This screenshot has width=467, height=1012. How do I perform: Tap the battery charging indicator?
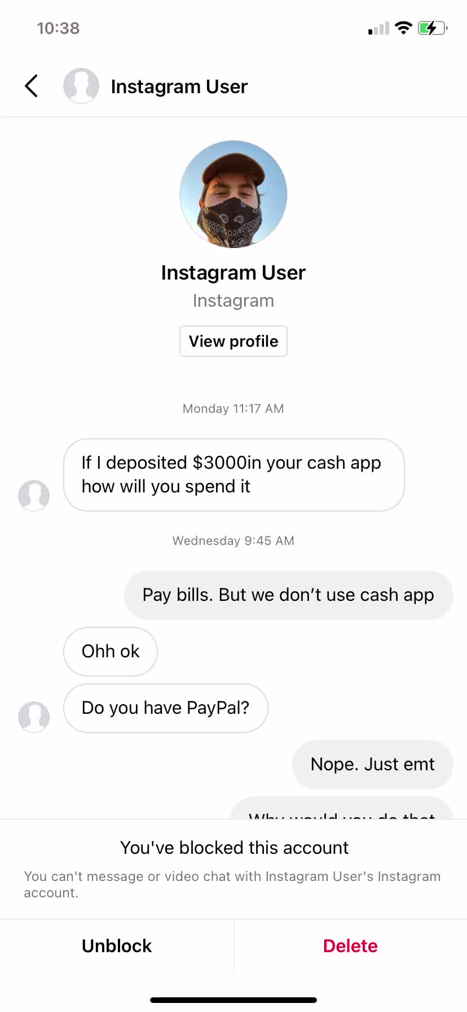coord(433,28)
